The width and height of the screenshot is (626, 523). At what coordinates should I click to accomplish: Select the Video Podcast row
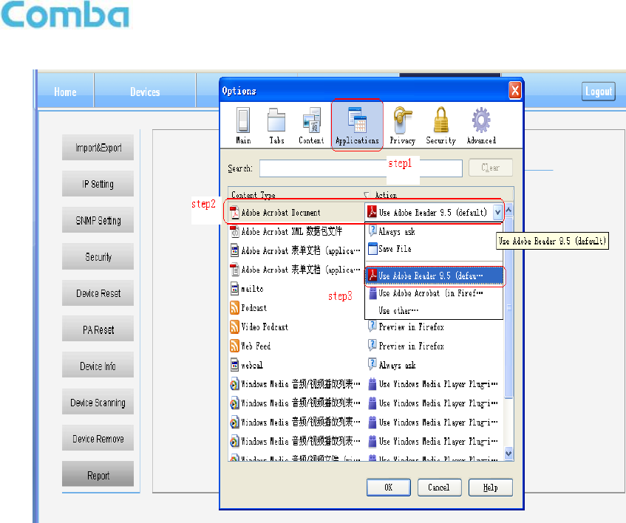coord(296,327)
